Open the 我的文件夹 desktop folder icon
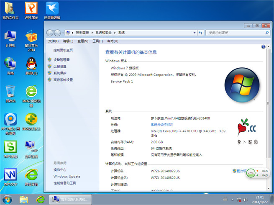274x205 pixels. [x=10, y=10]
